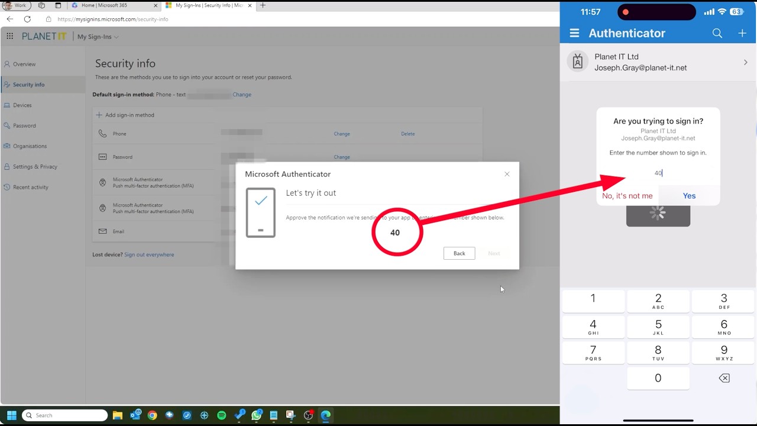Viewport: 757px width, 426px height.
Task: Click Add sign-in method
Action: point(125,115)
